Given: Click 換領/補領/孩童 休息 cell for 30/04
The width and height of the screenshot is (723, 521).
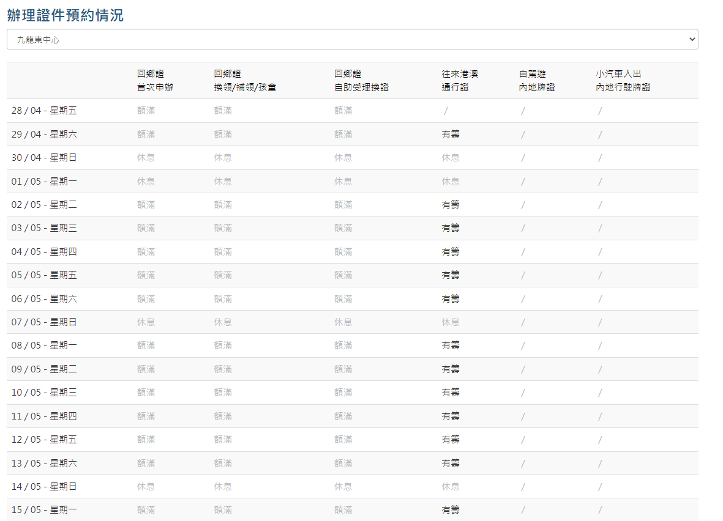Looking at the screenshot, I should (223, 158).
